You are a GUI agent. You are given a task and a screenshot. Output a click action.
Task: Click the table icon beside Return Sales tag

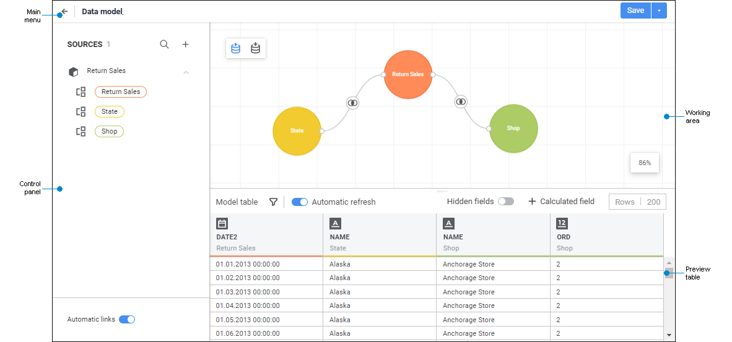pyautogui.click(x=81, y=92)
